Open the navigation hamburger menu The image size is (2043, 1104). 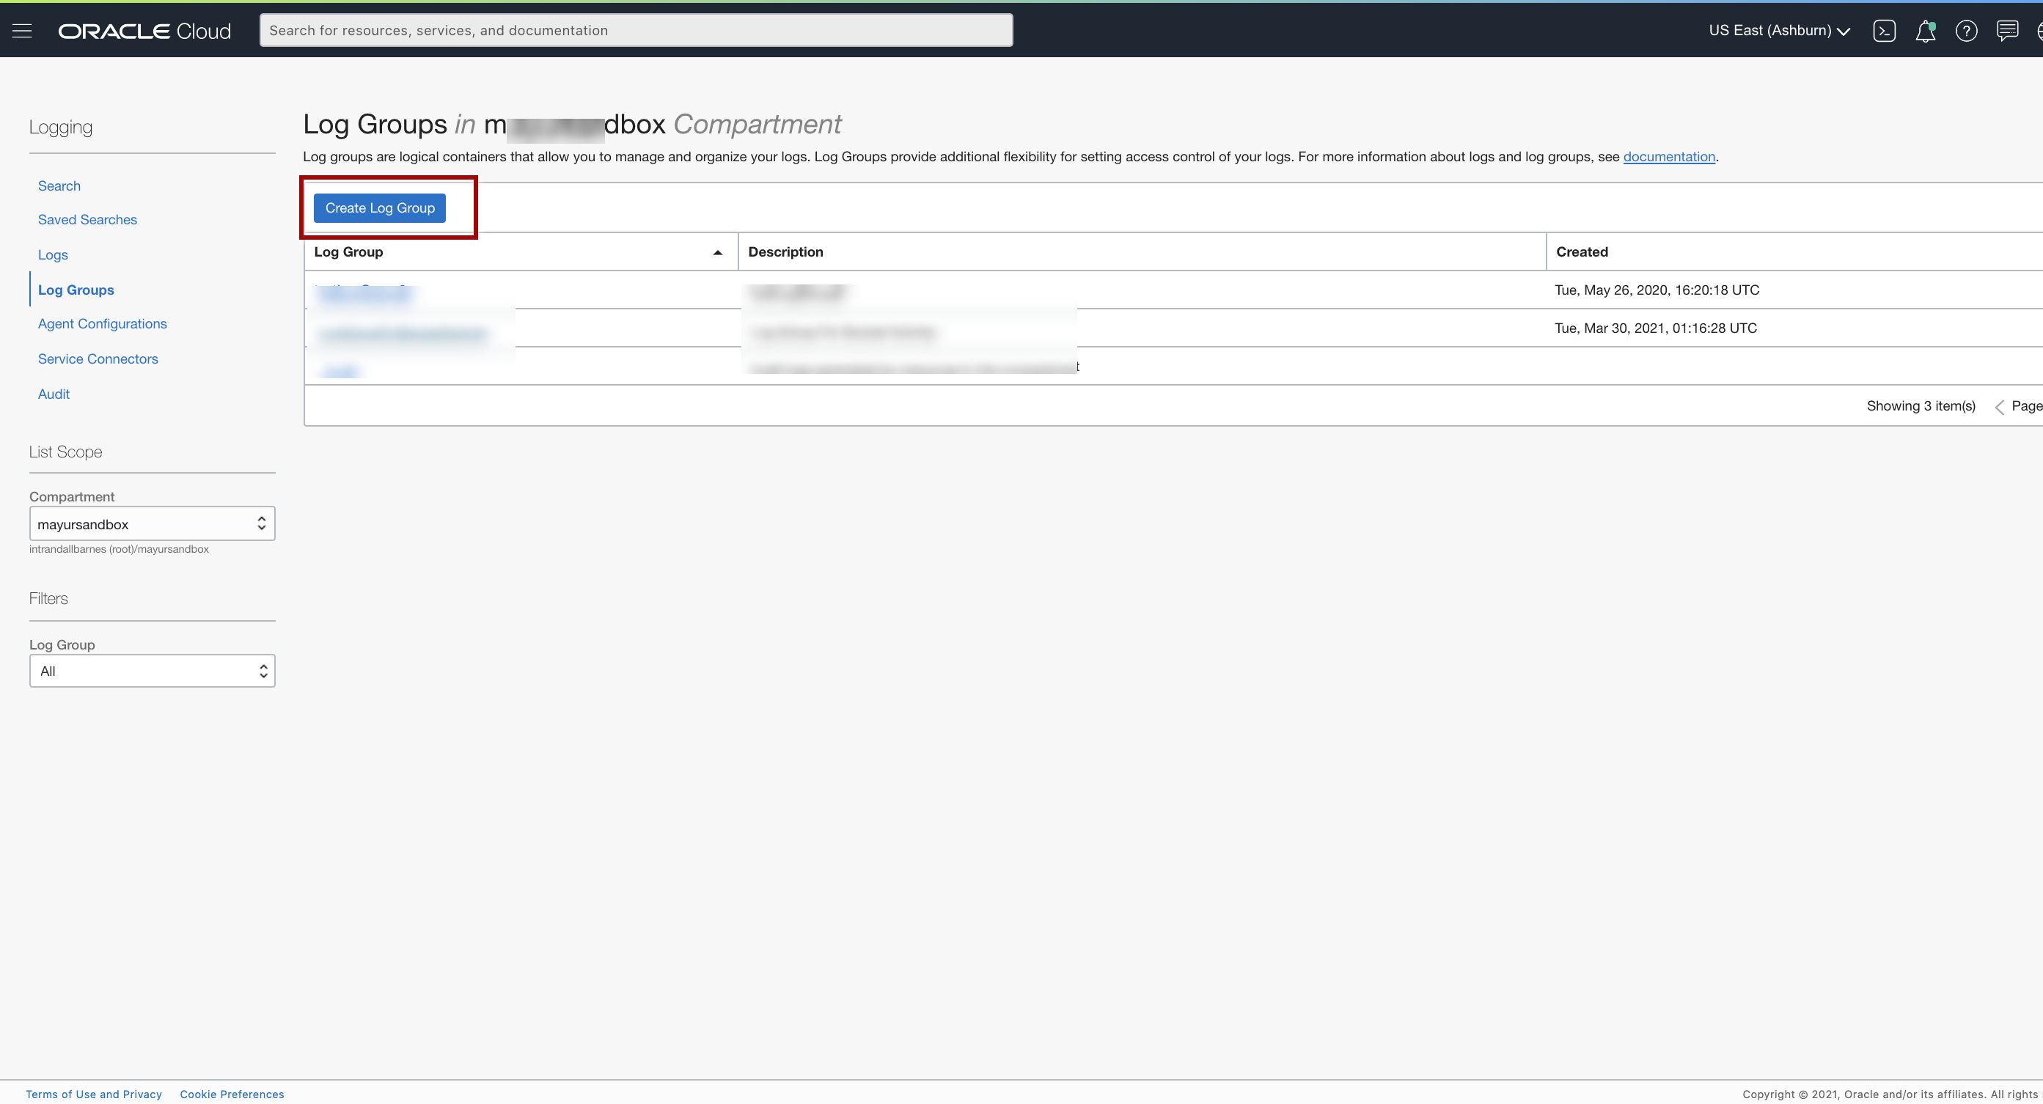point(21,30)
